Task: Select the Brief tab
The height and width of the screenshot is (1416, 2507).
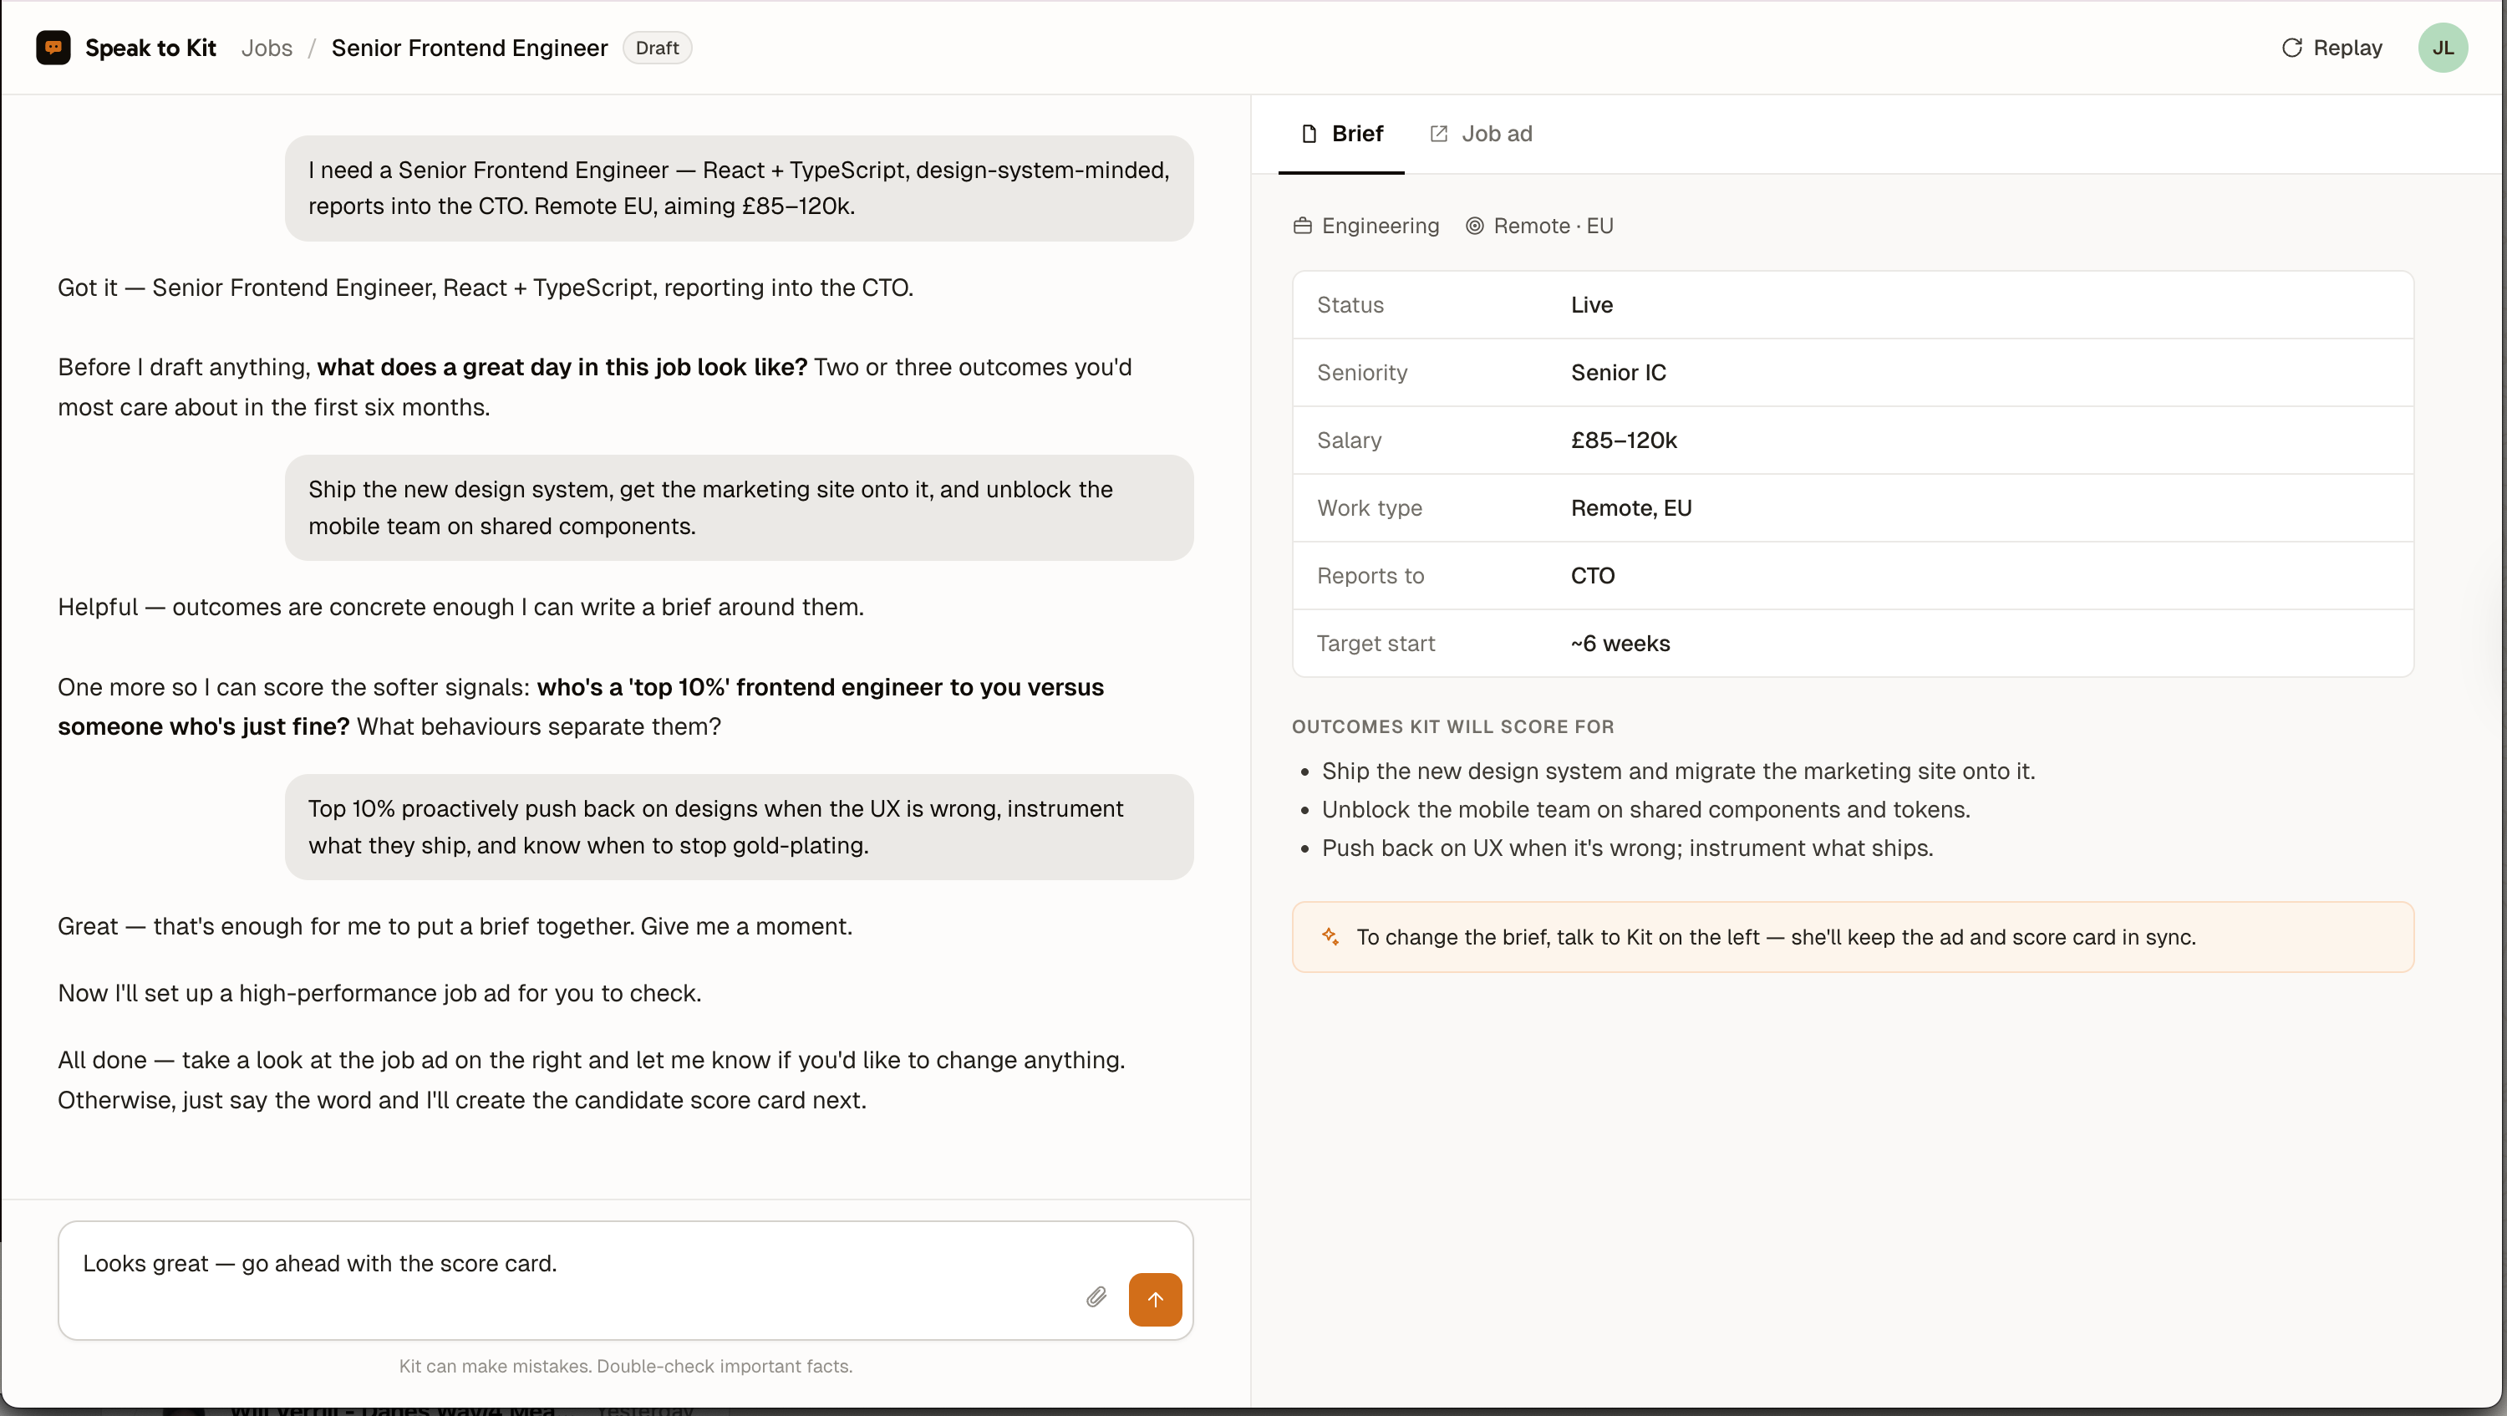Action: point(1341,134)
